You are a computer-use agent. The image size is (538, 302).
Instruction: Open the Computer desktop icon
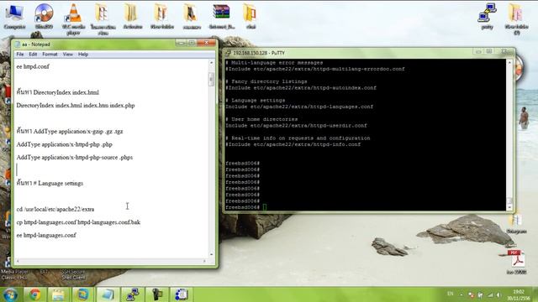(x=14, y=17)
